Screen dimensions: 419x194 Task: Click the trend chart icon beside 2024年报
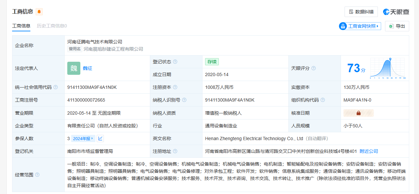click(x=100, y=138)
